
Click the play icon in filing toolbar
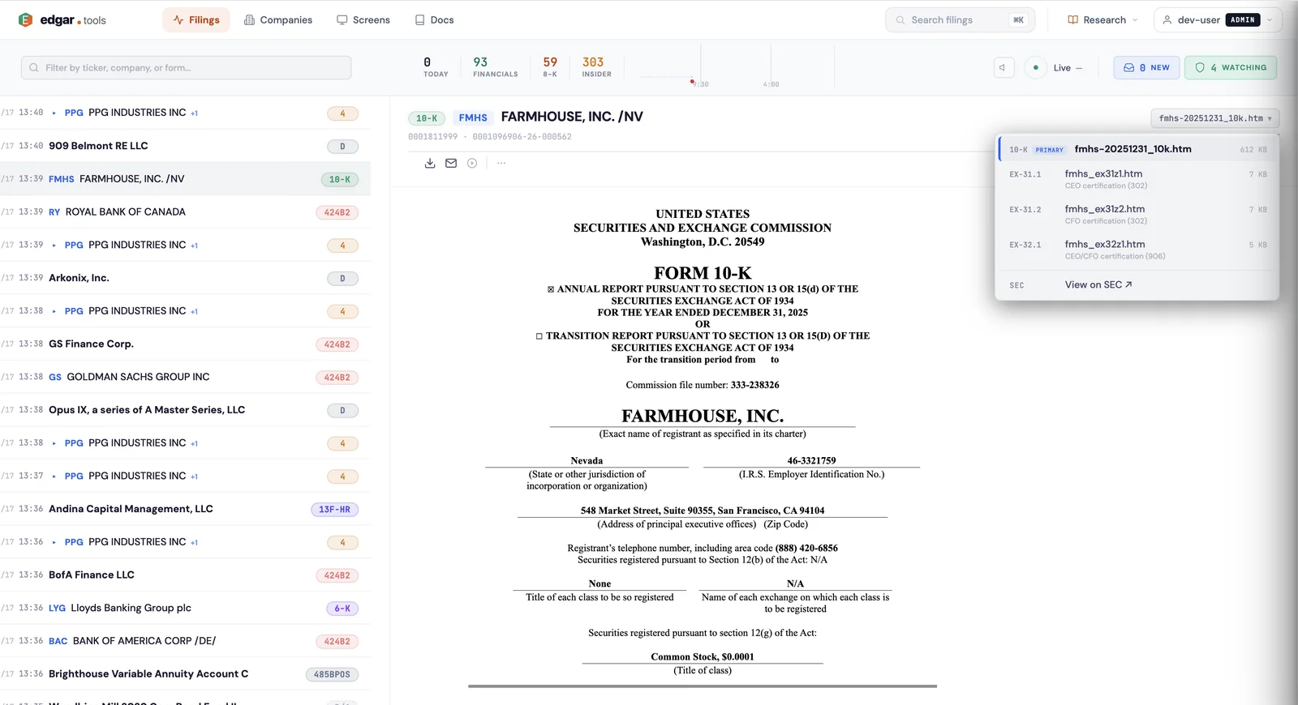(x=472, y=163)
